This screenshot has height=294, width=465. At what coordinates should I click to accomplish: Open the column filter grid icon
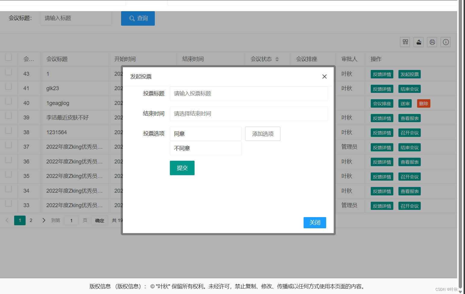click(405, 42)
